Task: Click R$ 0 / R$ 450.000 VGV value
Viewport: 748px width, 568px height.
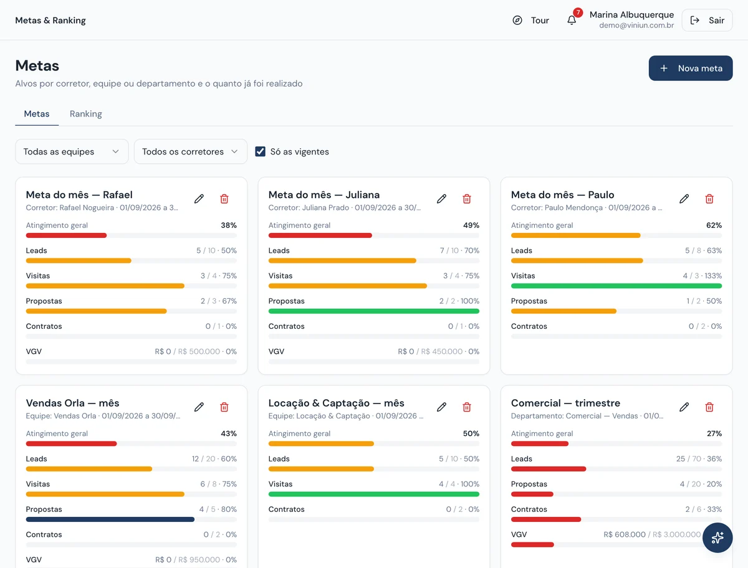Action: pos(439,351)
